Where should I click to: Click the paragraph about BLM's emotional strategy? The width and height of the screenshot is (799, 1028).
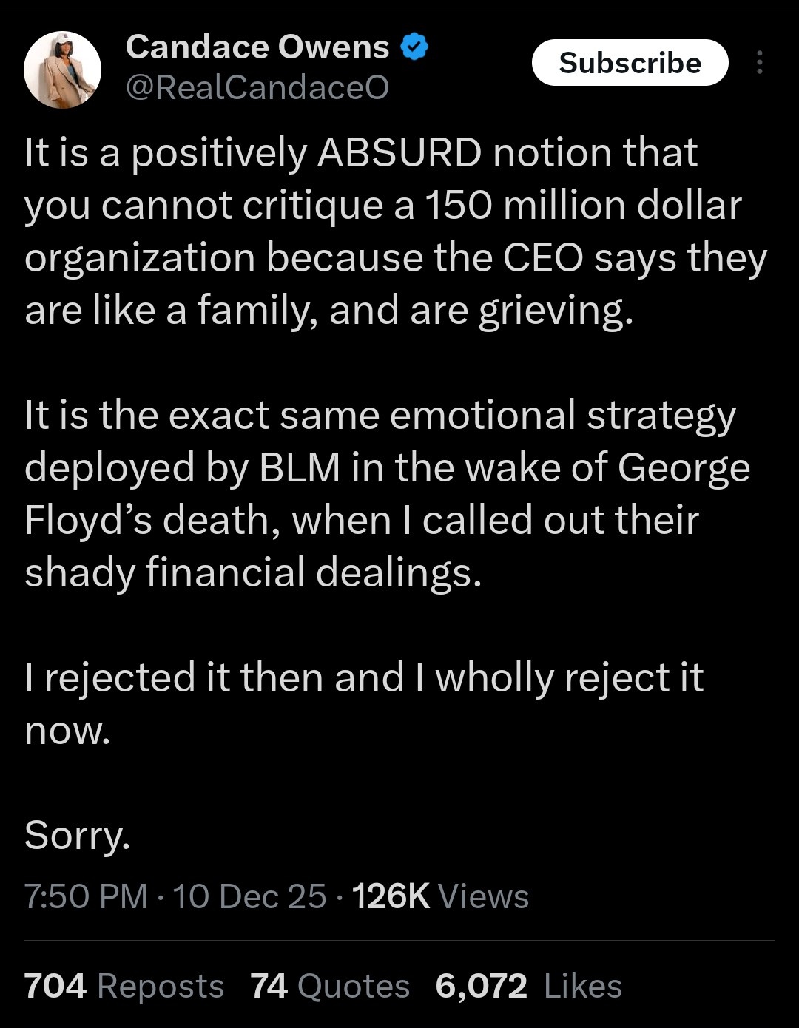[385, 493]
